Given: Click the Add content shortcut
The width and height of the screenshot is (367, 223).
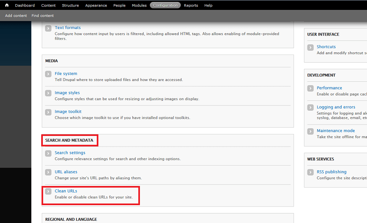Looking at the screenshot, I should point(16,15).
